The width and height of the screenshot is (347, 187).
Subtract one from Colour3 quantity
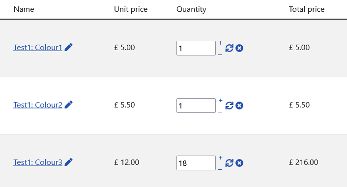coord(220,169)
